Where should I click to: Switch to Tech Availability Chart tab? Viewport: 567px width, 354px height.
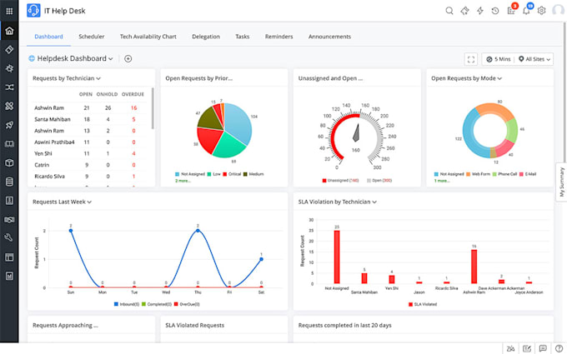click(148, 37)
